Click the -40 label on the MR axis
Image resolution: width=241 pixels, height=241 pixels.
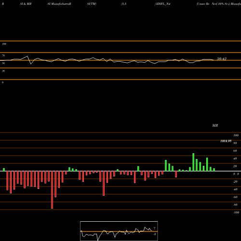[235, 189]
